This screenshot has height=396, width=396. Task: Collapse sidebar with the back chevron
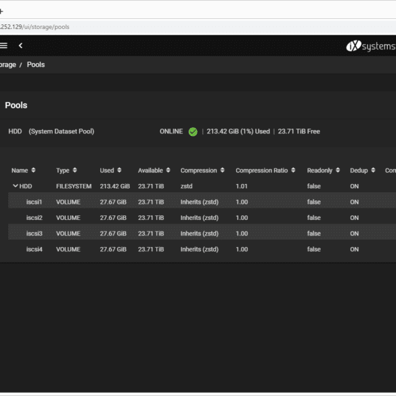coord(21,45)
